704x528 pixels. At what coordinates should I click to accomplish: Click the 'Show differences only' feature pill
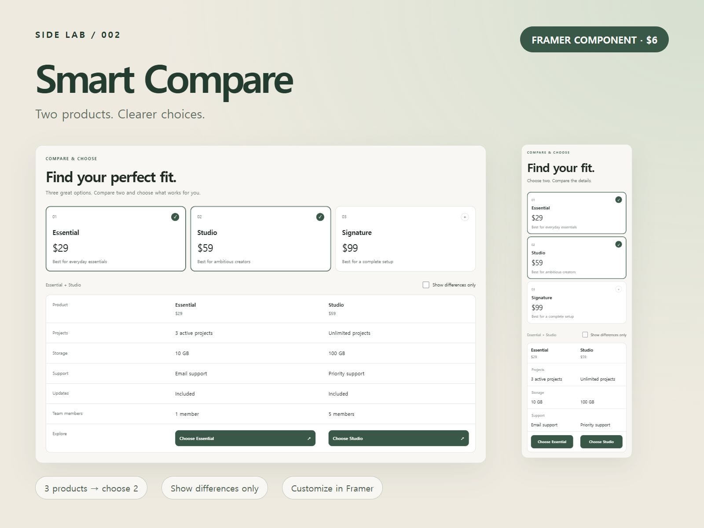coord(215,488)
